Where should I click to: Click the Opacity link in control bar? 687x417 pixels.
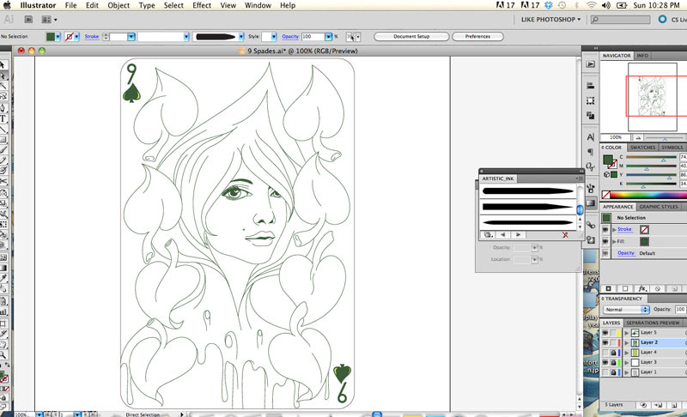(290, 37)
